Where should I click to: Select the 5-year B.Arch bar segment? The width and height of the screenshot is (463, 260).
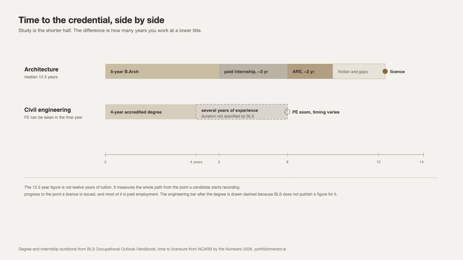(x=162, y=71)
